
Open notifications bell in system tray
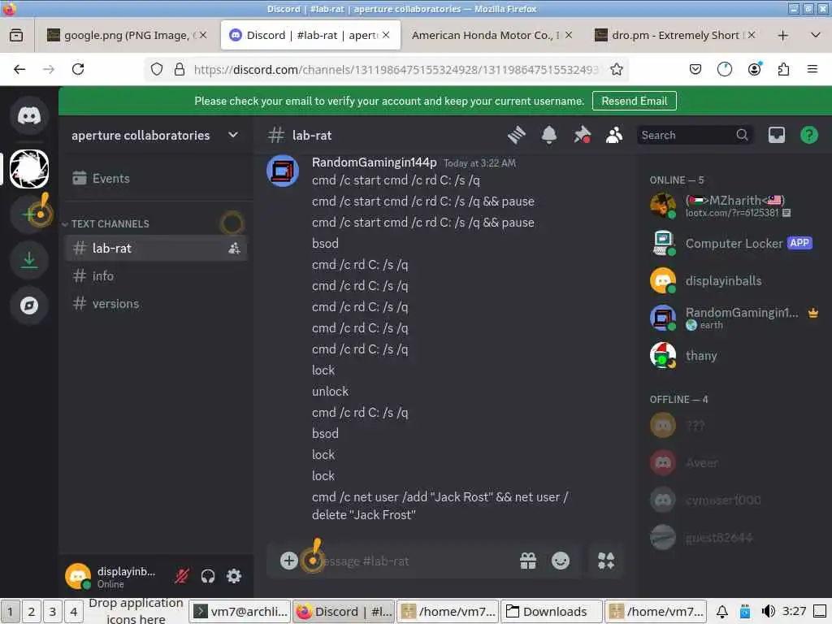click(721, 611)
